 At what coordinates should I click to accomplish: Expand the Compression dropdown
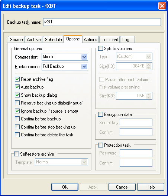pyautogui.click(x=84, y=57)
